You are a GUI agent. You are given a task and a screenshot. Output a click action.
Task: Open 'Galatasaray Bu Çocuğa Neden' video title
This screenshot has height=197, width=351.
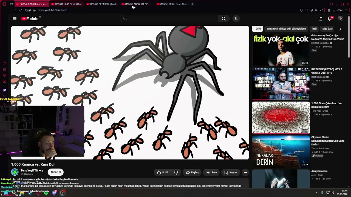328,37
